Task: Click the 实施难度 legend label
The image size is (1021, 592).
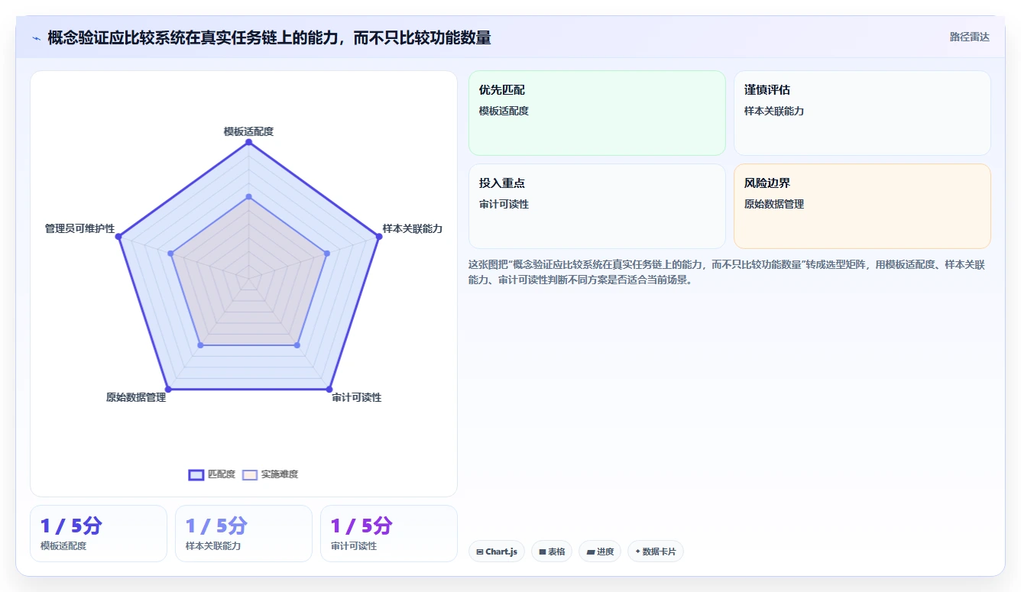Action: [x=280, y=474]
